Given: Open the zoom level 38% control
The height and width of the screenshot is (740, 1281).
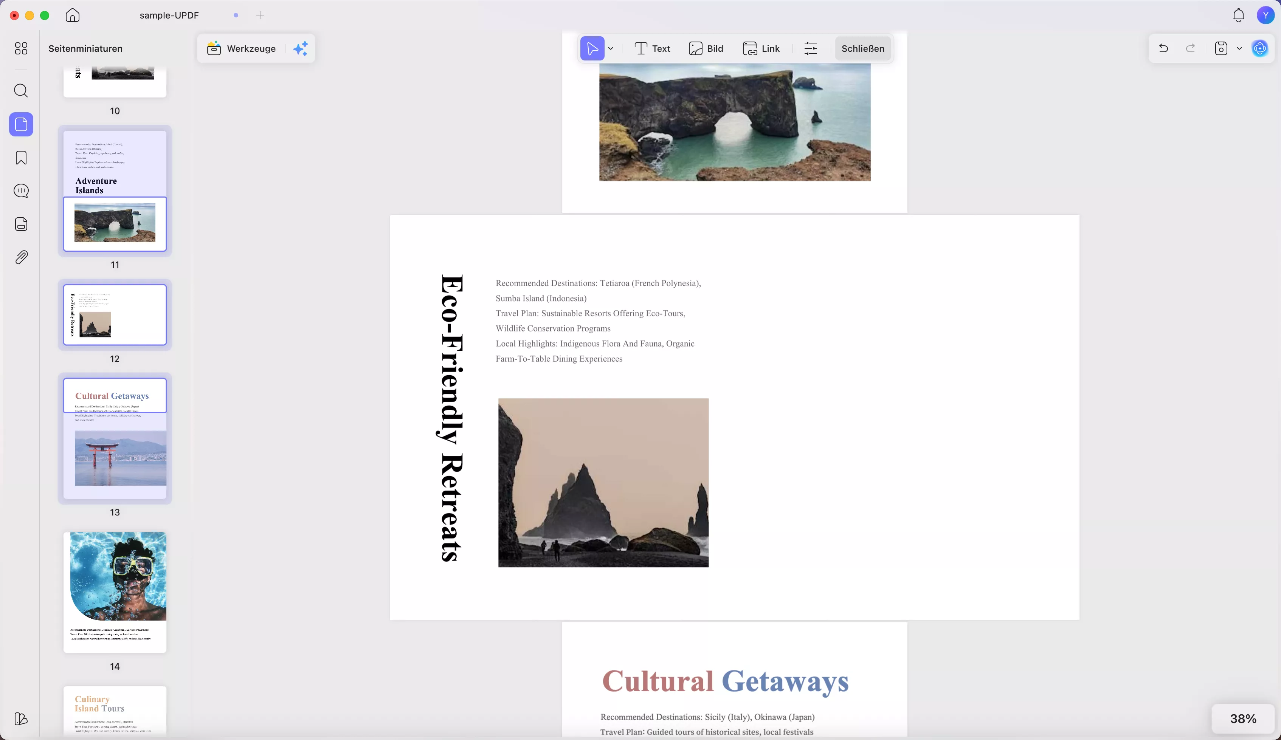Looking at the screenshot, I should point(1243,719).
